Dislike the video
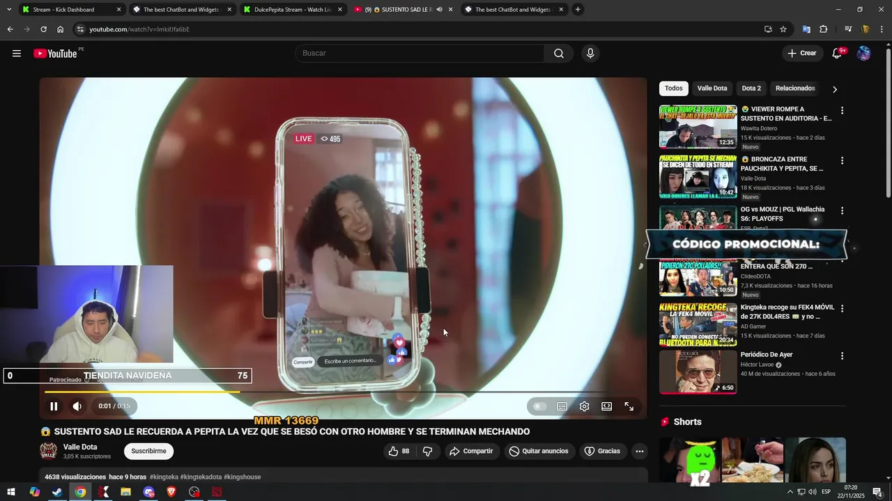This screenshot has width=892, height=501. click(428, 451)
